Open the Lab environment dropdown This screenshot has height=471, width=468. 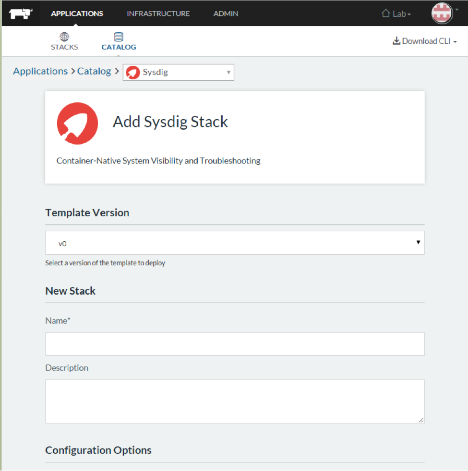(396, 13)
